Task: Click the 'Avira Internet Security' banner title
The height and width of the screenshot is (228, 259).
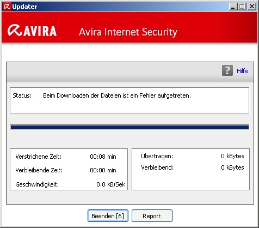Action: click(x=128, y=32)
